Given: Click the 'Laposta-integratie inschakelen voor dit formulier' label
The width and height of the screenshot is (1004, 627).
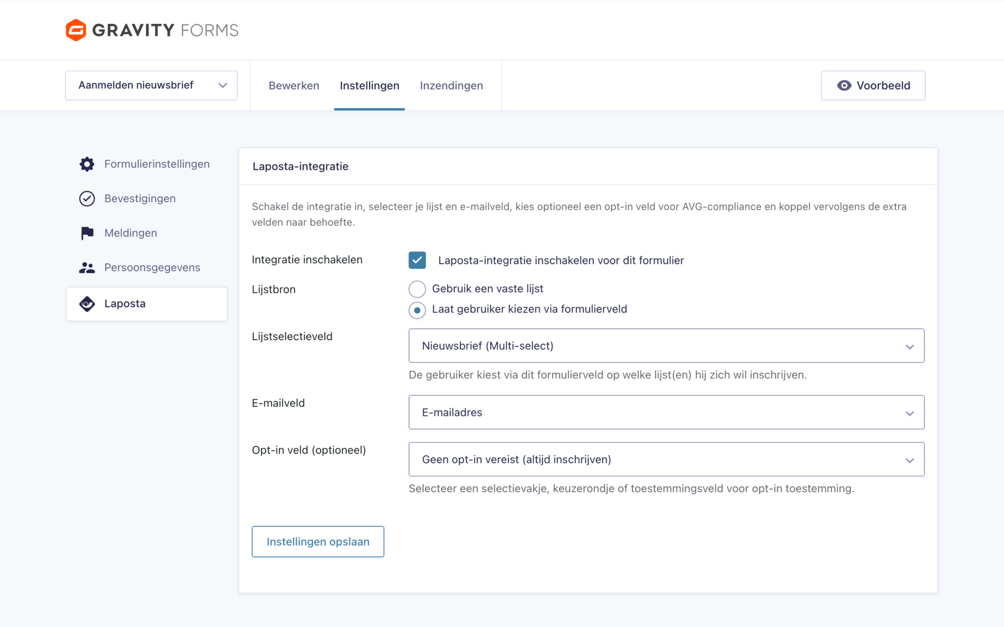Looking at the screenshot, I should pyautogui.click(x=561, y=261).
